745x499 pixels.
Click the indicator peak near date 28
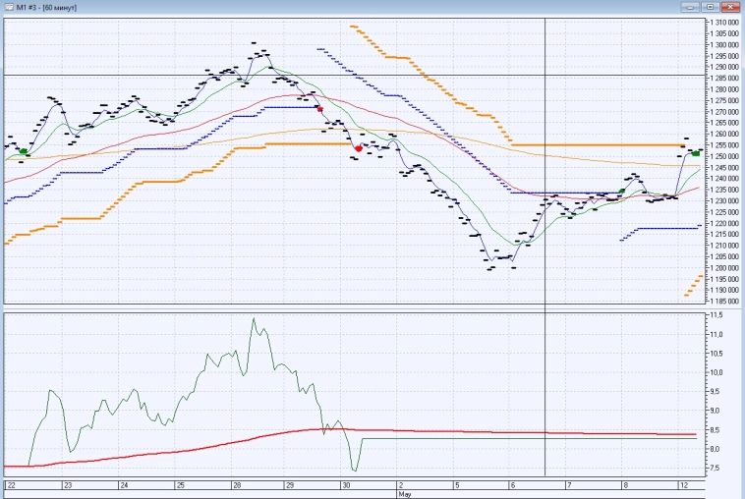(x=254, y=318)
